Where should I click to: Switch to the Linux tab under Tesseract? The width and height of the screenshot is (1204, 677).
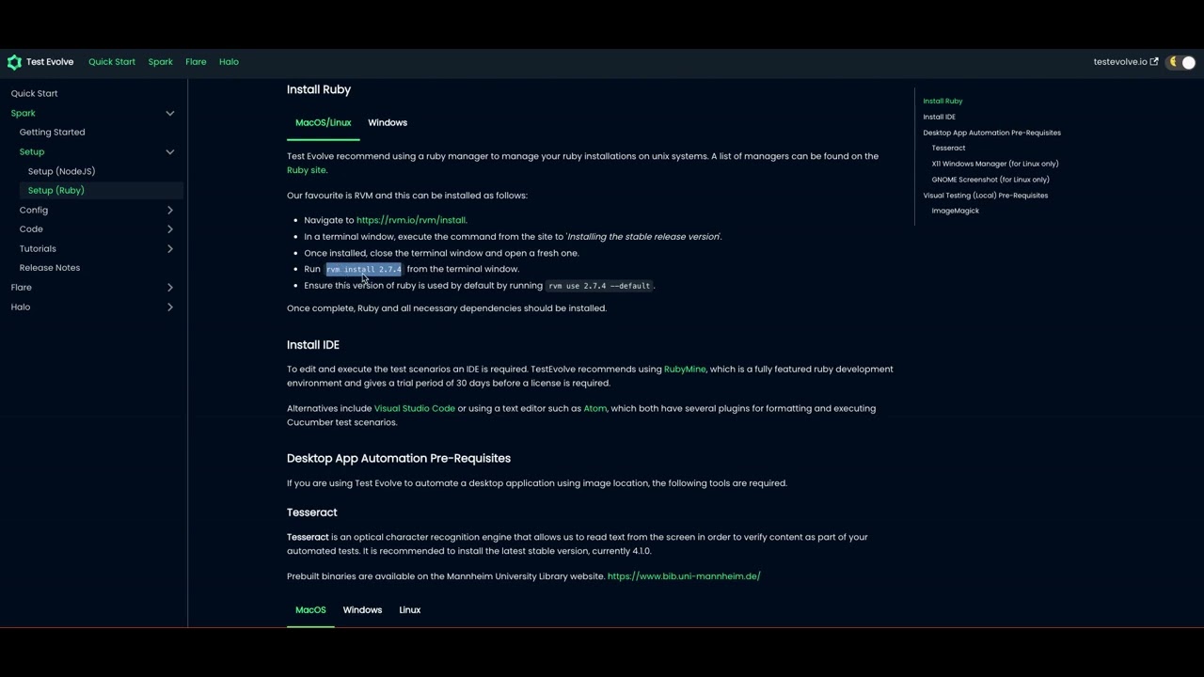[410, 610]
